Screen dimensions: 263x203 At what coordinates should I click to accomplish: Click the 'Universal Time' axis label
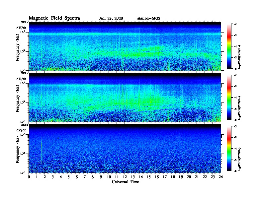125,182
